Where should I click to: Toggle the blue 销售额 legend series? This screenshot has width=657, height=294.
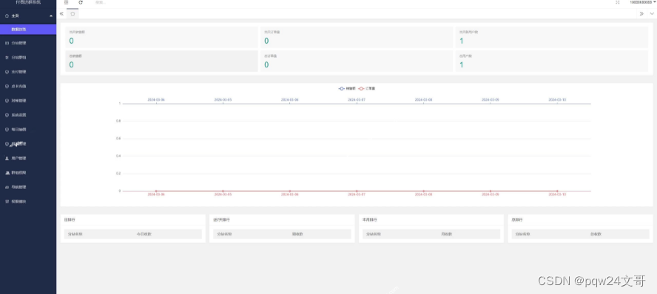click(347, 88)
